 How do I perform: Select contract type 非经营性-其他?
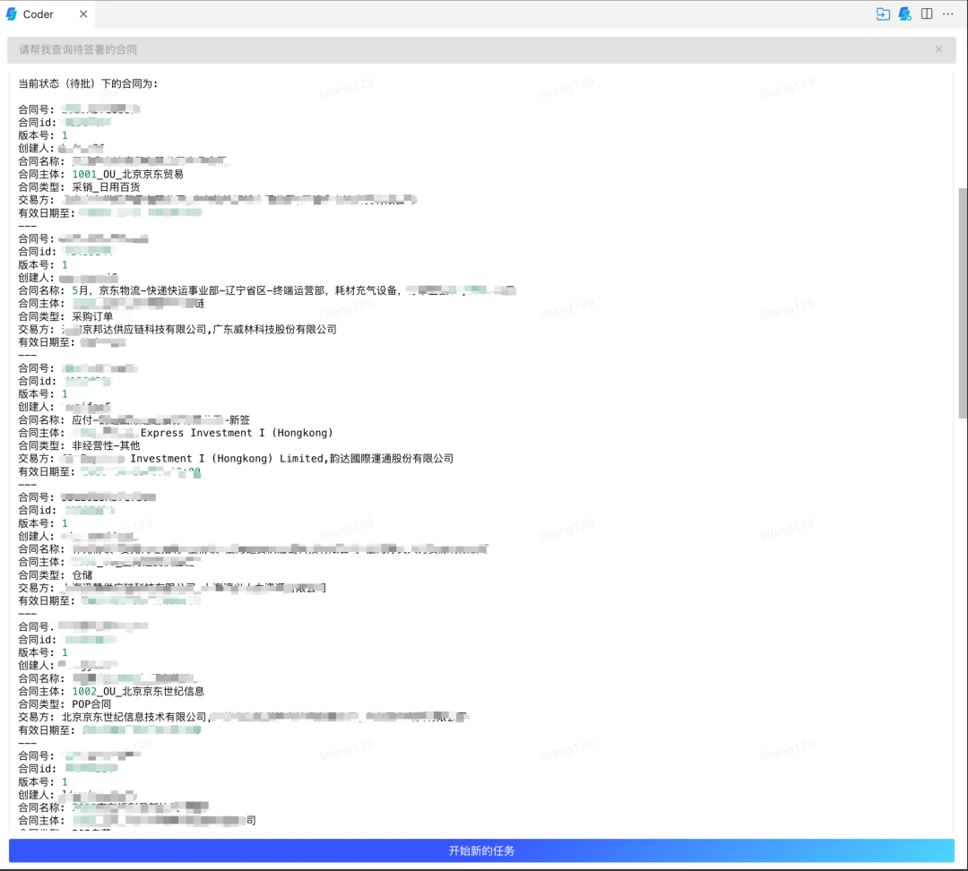tap(106, 445)
